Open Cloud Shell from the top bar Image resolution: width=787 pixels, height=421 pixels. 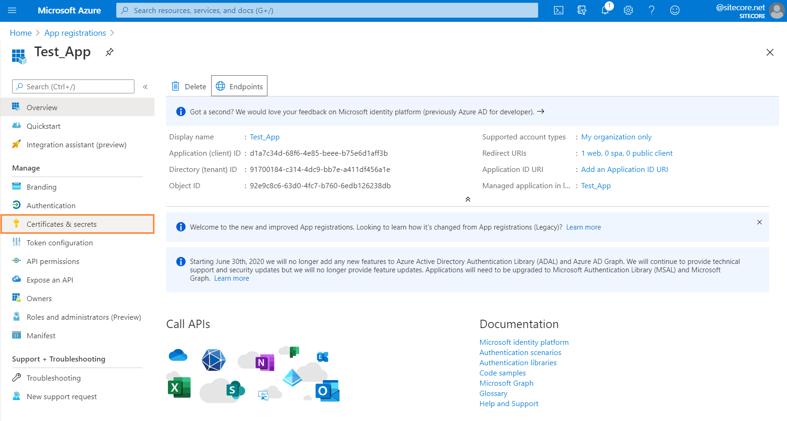[x=559, y=10]
